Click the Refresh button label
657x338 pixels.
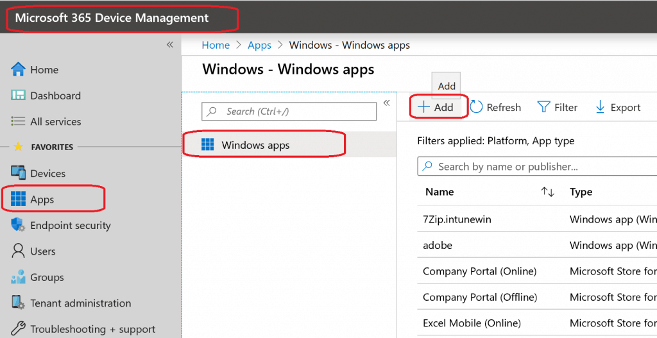pyautogui.click(x=504, y=108)
